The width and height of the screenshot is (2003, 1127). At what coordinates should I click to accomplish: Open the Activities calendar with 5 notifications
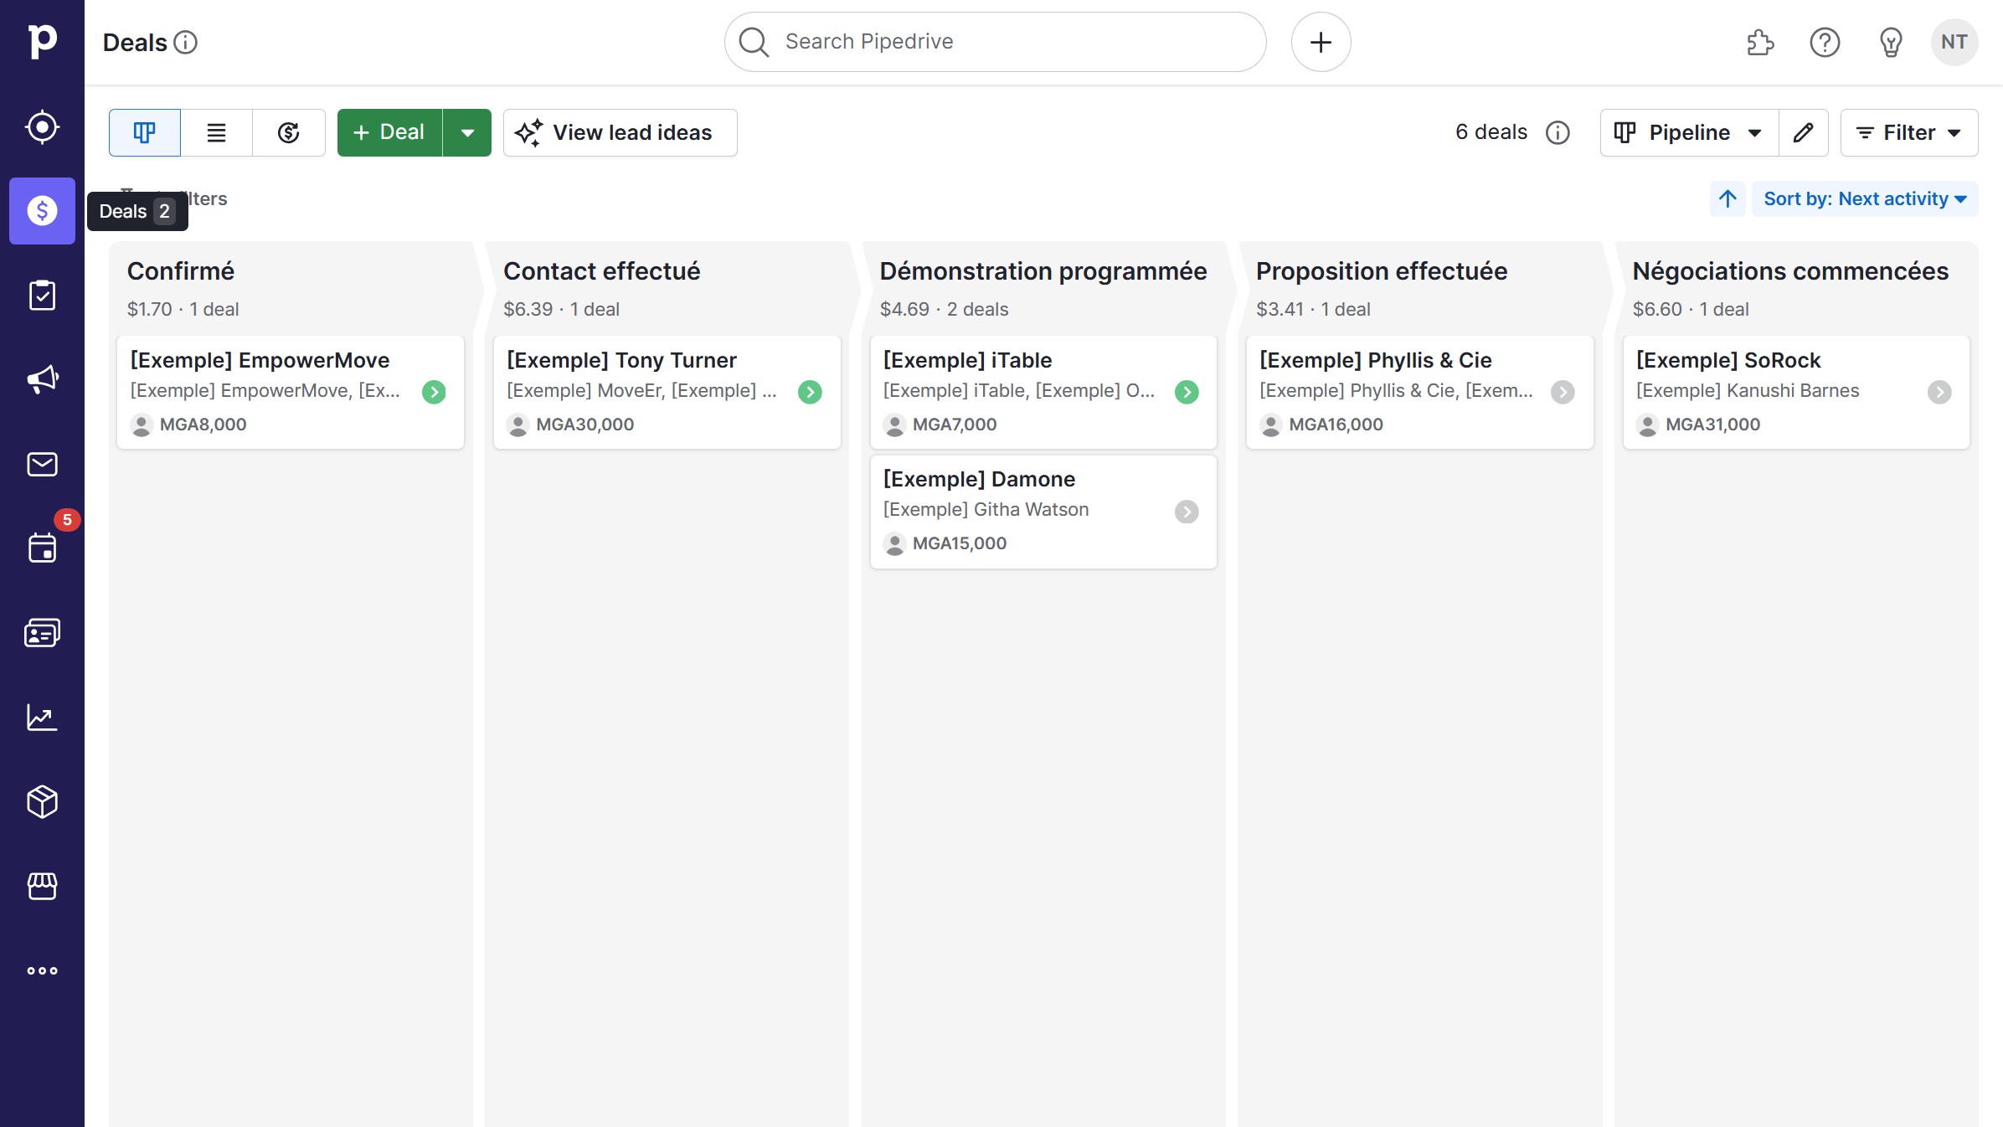point(42,547)
